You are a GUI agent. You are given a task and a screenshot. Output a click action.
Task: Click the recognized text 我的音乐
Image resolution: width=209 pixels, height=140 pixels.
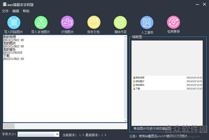pyautogui.click(x=10, y=49)
